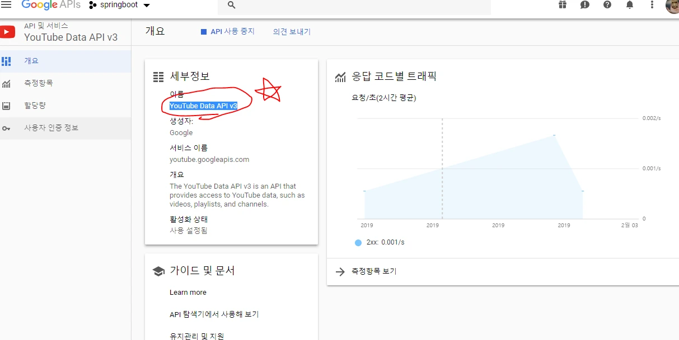Click the API 및 서비스 header text

pyautogui.click(x=46, y=26)
